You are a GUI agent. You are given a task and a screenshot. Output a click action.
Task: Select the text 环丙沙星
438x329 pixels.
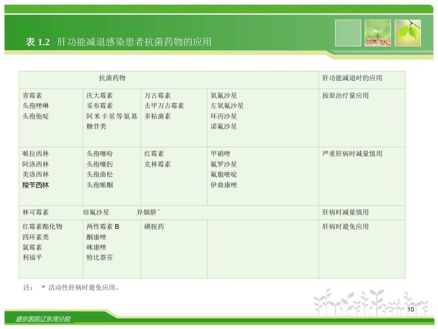click(224, 116)
